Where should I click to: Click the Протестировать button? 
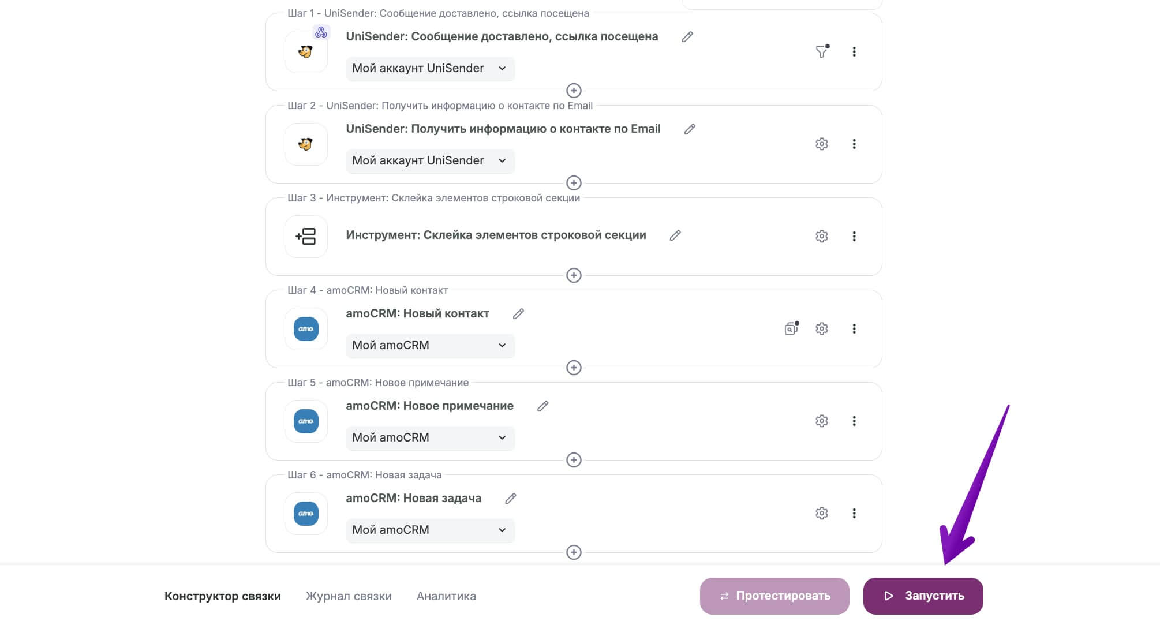pyautogui.click(x=774, y=596)
